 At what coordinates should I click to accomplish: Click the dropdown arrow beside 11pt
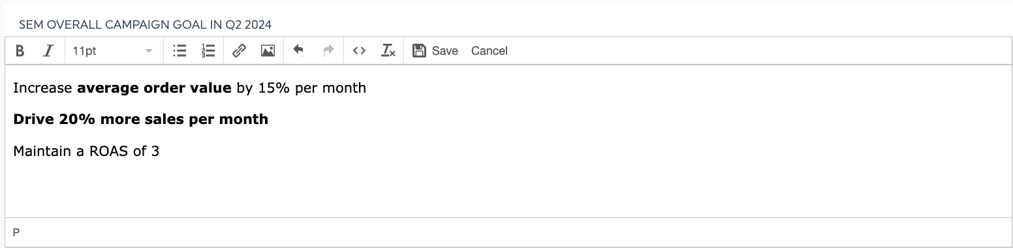click(x=149, y=51)
